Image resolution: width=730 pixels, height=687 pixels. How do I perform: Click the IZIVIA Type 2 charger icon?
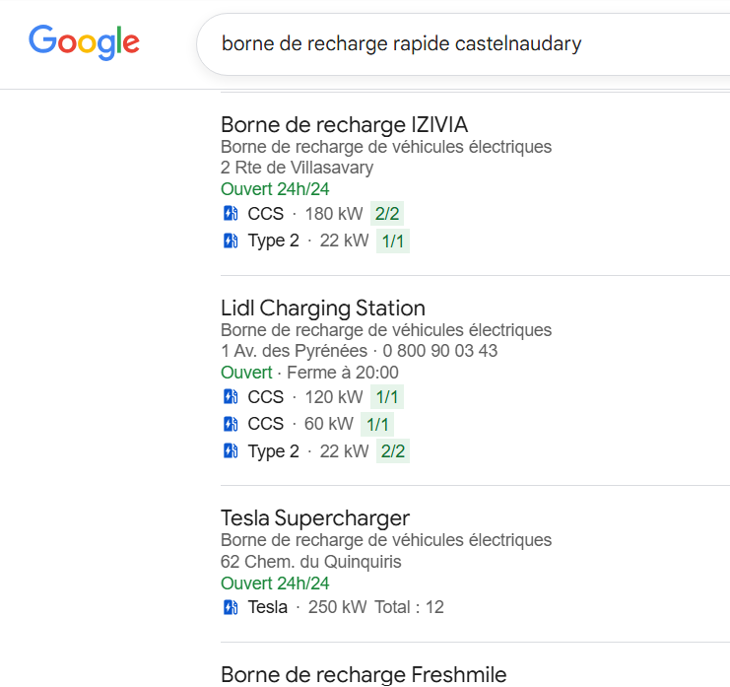click(x=231, y=240)
